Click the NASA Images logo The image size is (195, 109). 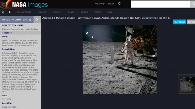(x=30, y=5)
